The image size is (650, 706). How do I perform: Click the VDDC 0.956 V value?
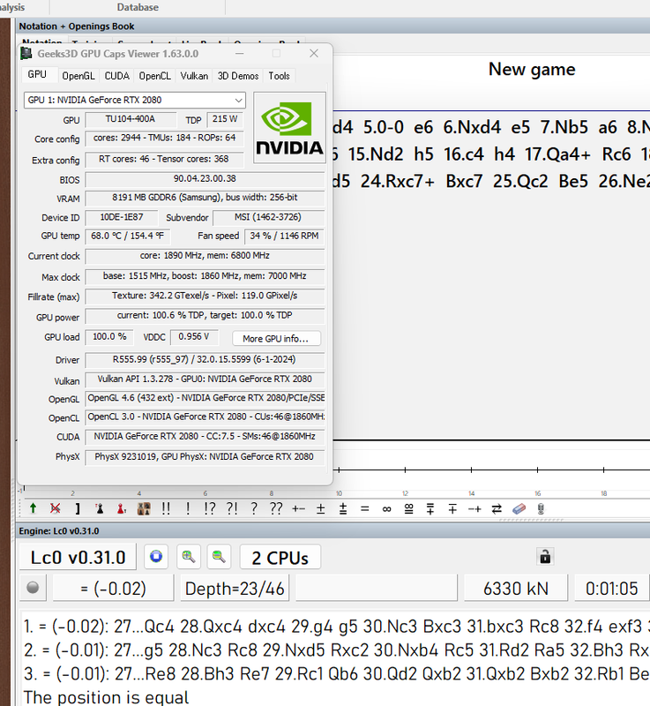point(194,337)
